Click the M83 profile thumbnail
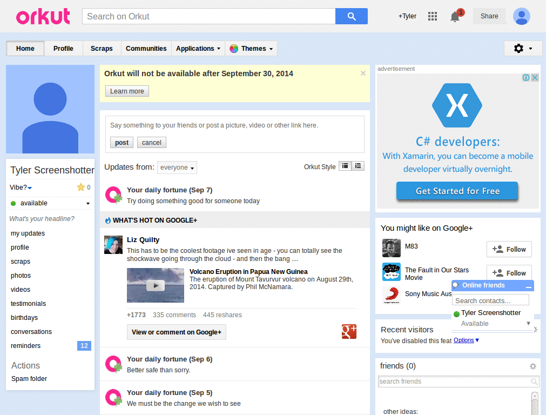The width and height of the screenshot is (553, 415). (392, 248)
